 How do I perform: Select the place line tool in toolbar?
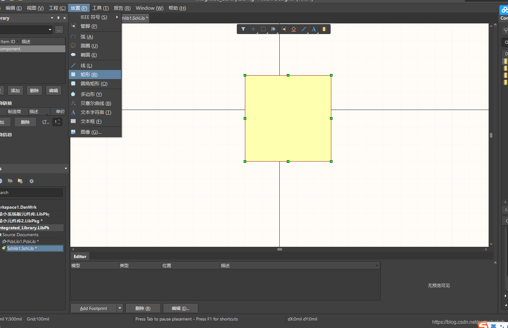click(303, 29)
